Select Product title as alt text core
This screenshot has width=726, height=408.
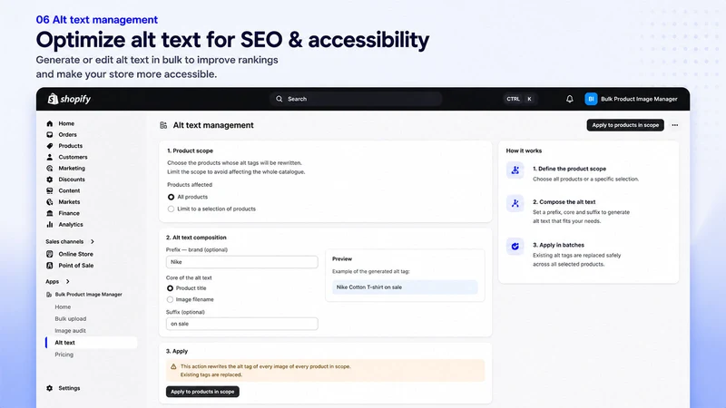click(x=170, y=288)
